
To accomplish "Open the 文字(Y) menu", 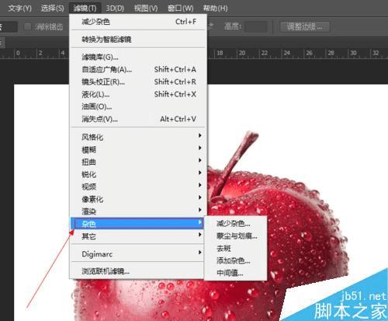I will 19,9.
